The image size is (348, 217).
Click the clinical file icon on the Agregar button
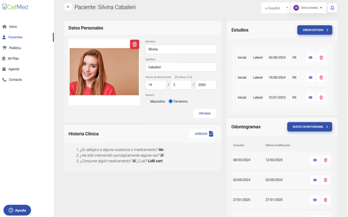pyautogui.click(x=211, y=134)
